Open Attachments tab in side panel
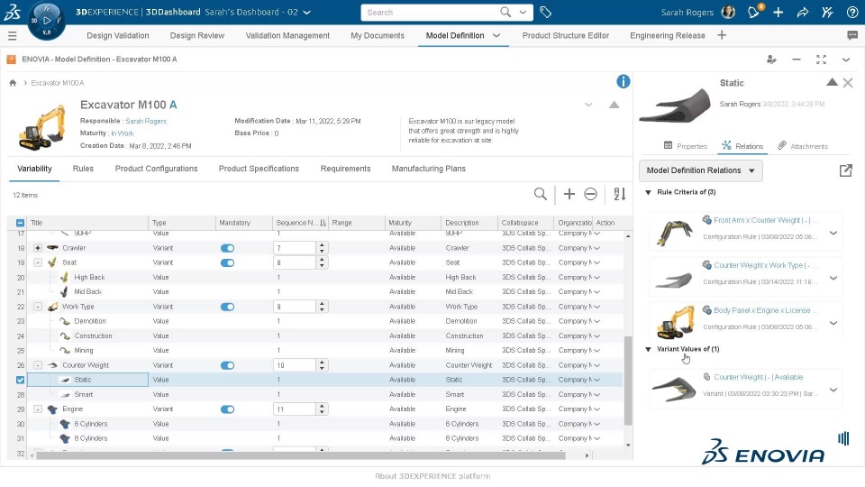 coord(803,146)
